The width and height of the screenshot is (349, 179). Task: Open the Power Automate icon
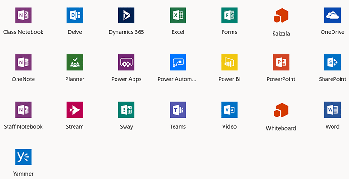click(x=178, y=62)
